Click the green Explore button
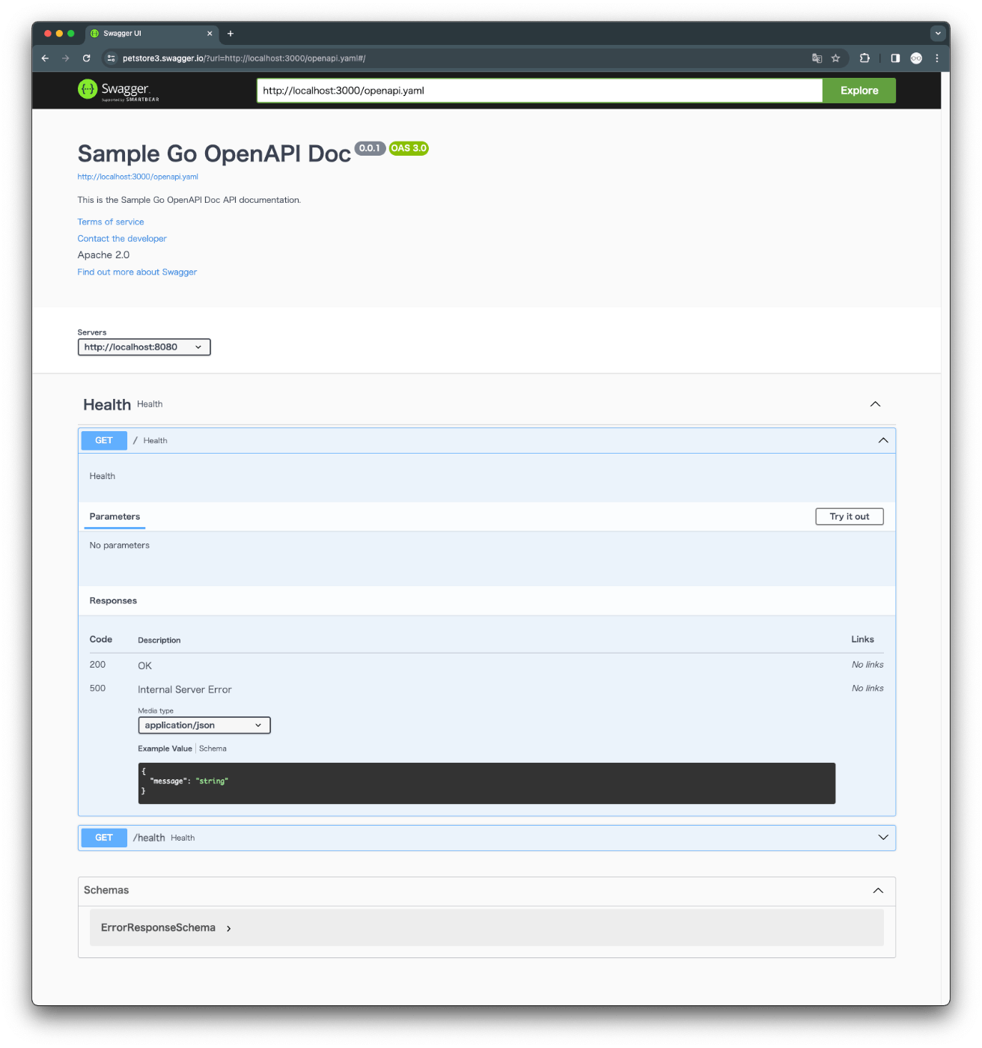Image resolution: width=982 pixels, height=1048 pixels. click(x=859, y=91)
